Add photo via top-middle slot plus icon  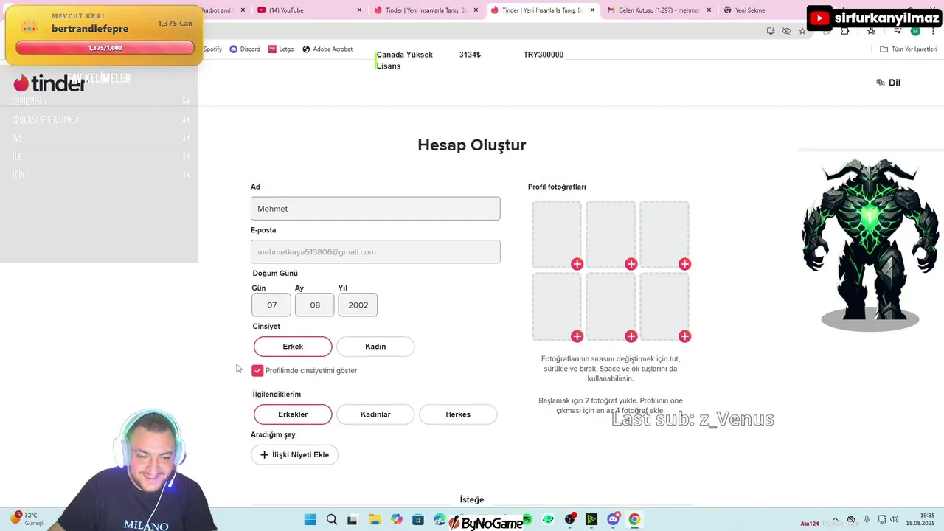pos(631,264)
